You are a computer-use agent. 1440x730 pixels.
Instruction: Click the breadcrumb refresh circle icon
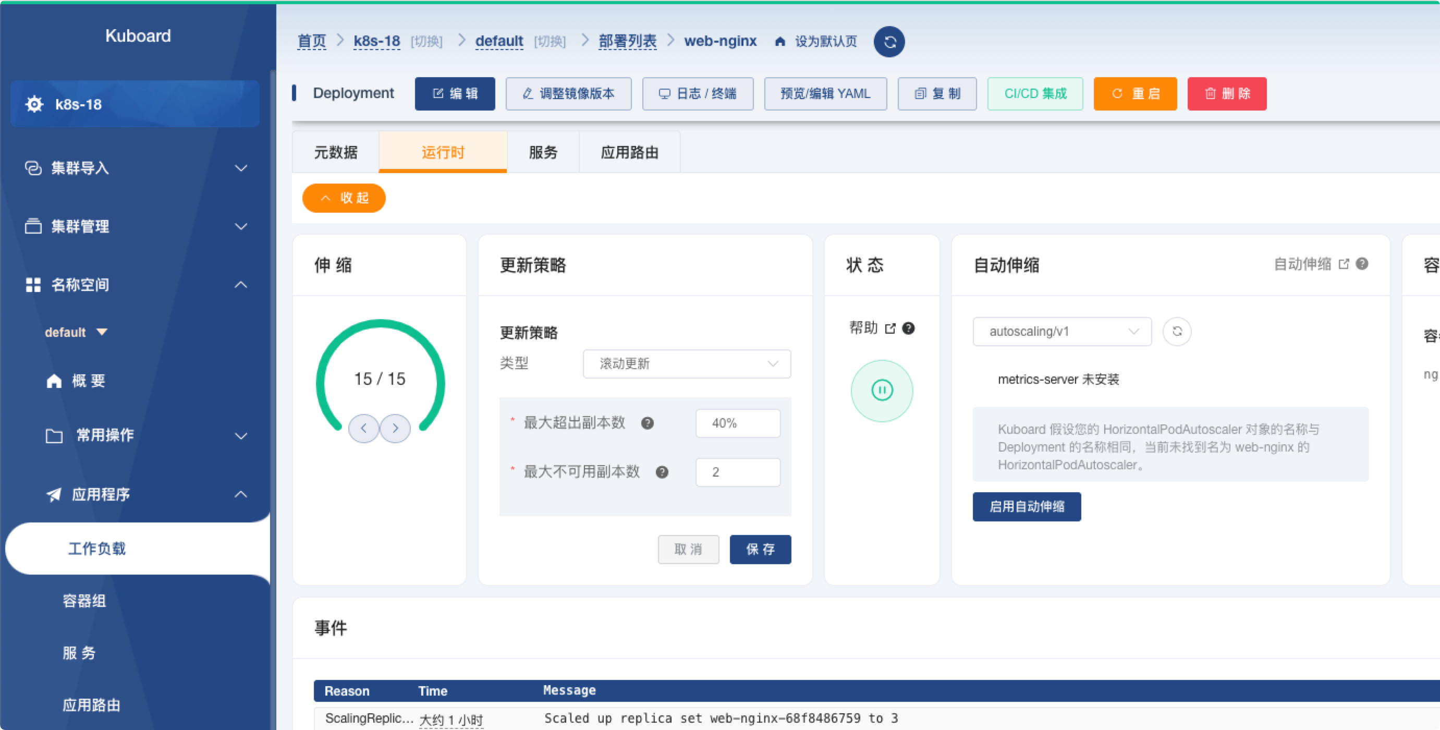(x=889, y=42)
